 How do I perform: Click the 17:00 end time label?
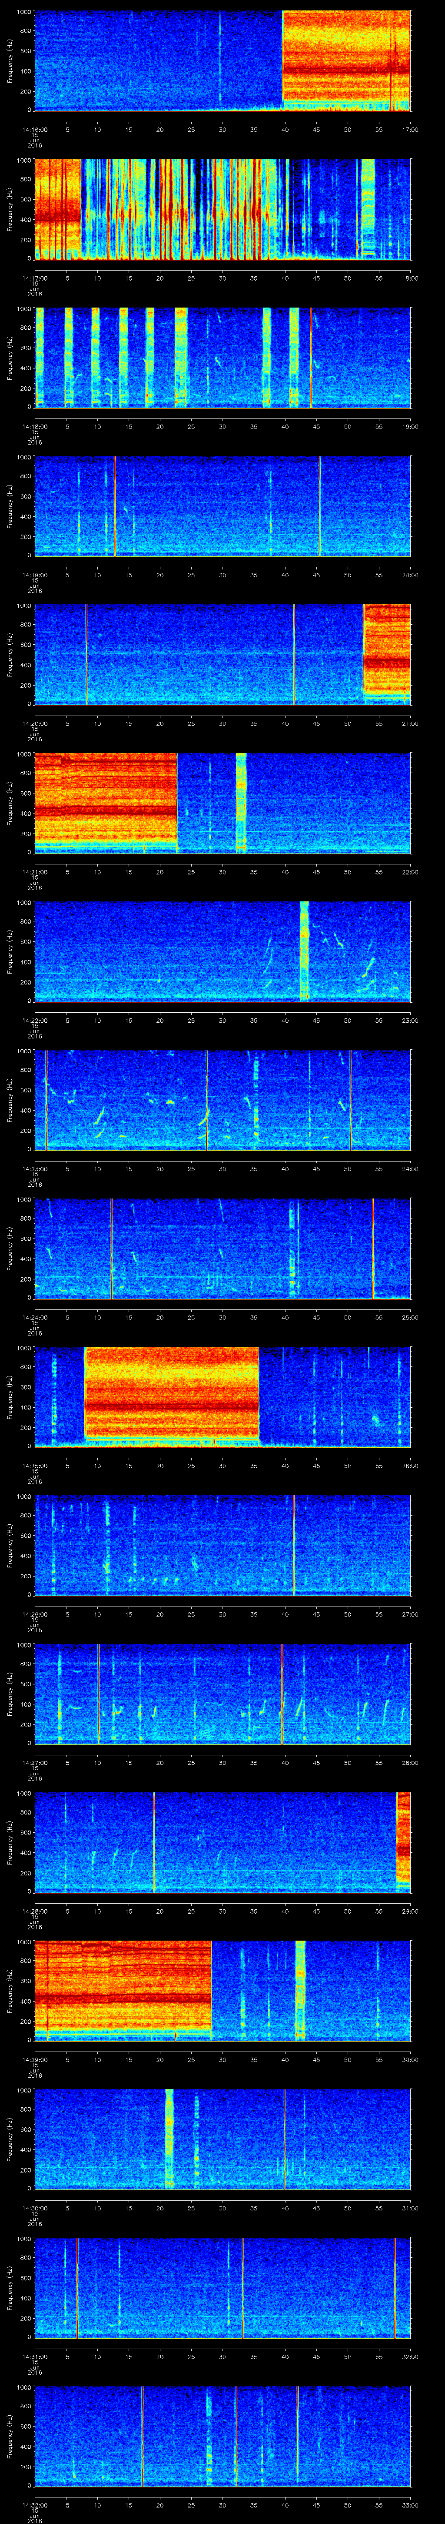point(410,129)
